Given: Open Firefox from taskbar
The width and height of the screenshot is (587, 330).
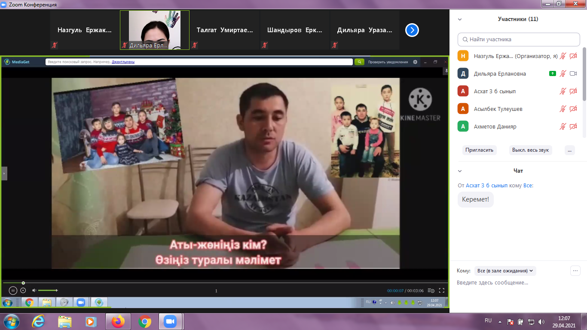Looking at the screenshot, I should click(117, 321).
